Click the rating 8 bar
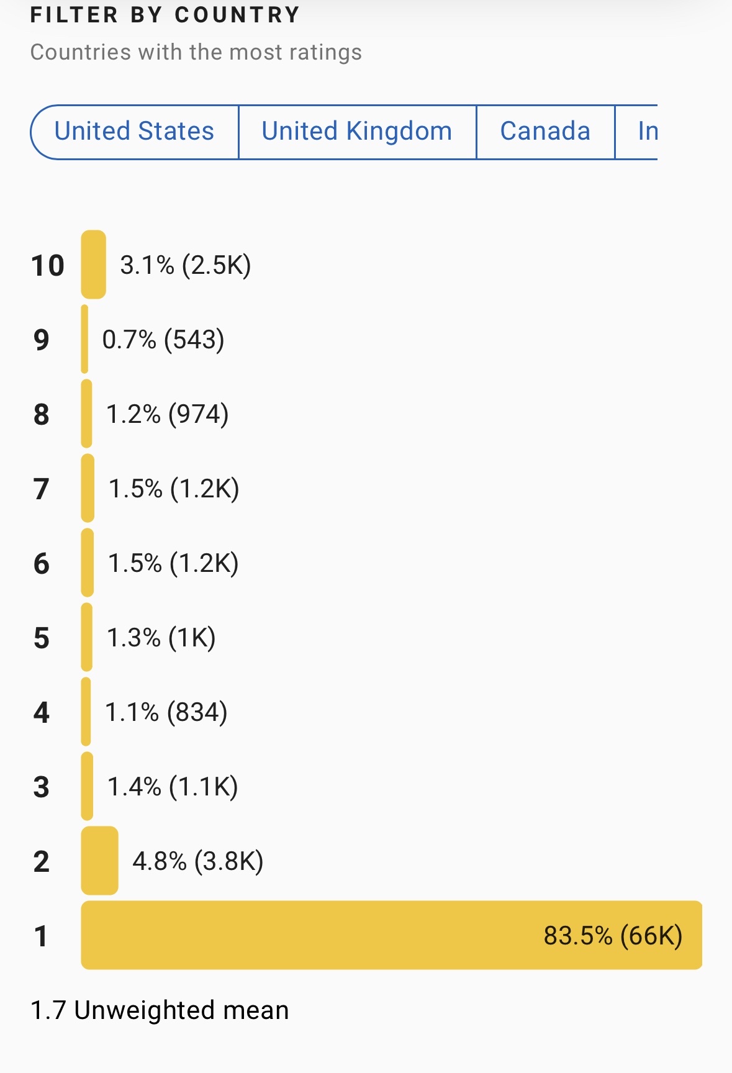 tap(86, 414)
